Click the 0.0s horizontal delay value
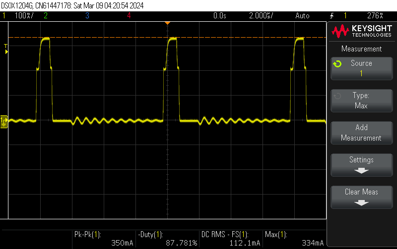This screenshot has height=249, width=397. pos(219,16)
